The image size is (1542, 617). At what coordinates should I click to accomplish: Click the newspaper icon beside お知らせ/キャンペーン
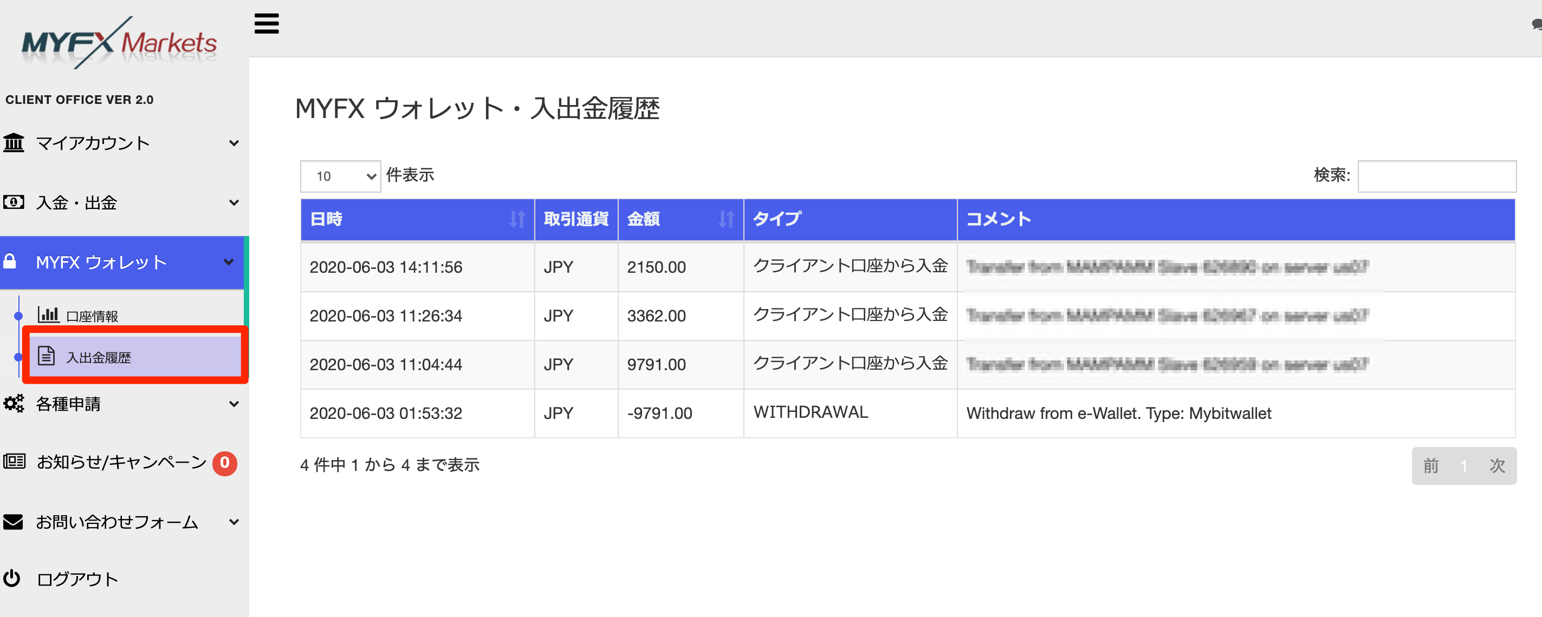pos(14,462)
